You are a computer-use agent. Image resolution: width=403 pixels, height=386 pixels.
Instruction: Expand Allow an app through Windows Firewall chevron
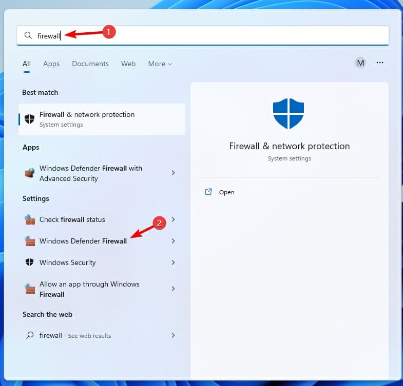tap(173, 289)
